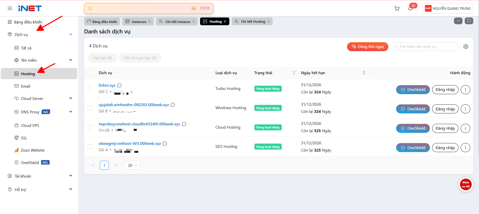Toggle the hamburger sidebar menu

10,8
